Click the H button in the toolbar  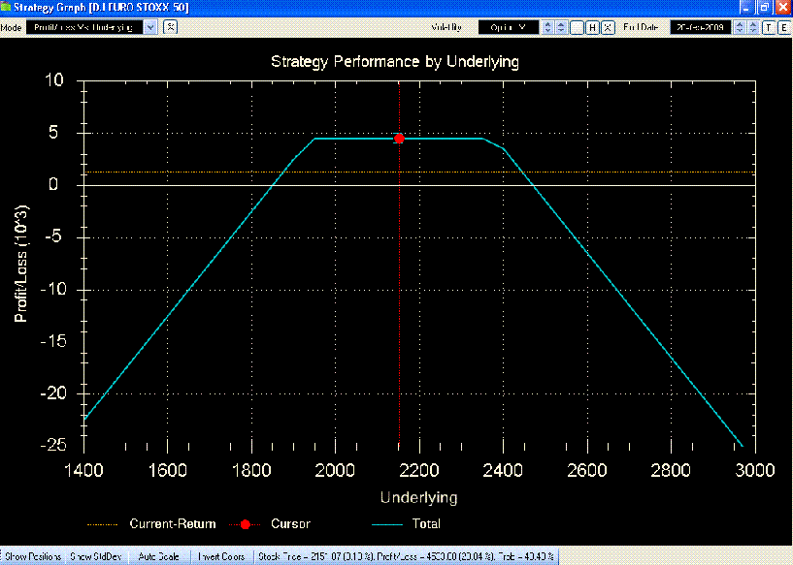click(592, 27)
